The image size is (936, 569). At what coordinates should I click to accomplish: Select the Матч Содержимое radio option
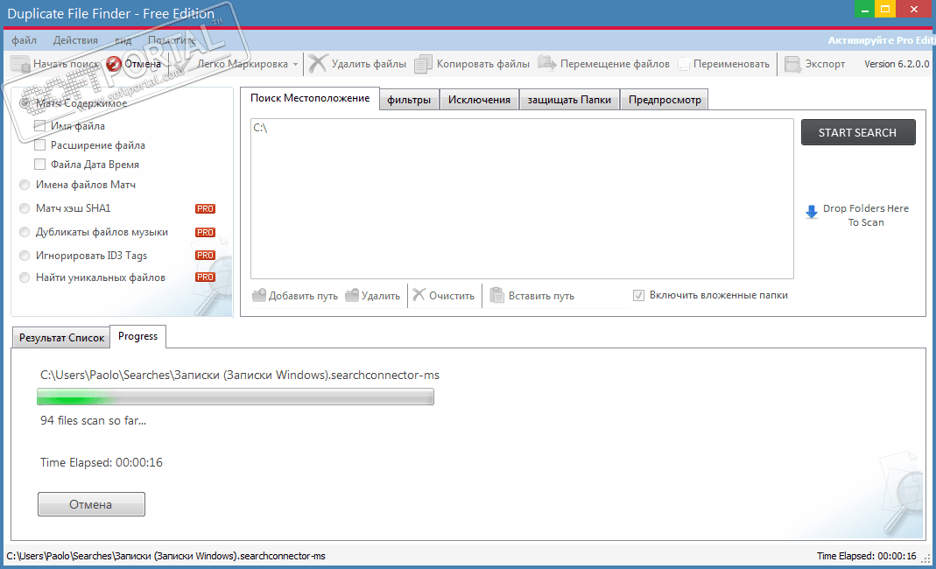click(x=25, y=103)
